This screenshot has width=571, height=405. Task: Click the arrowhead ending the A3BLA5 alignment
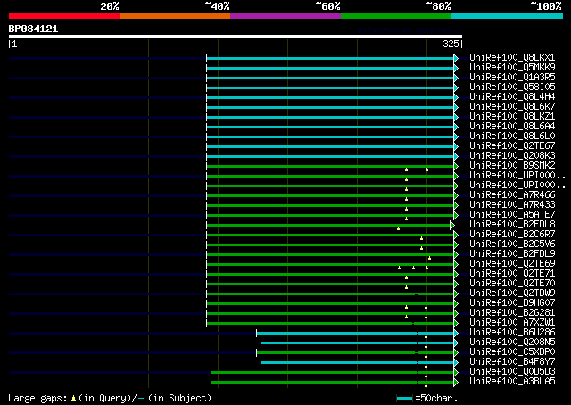(x=457, y=382)
